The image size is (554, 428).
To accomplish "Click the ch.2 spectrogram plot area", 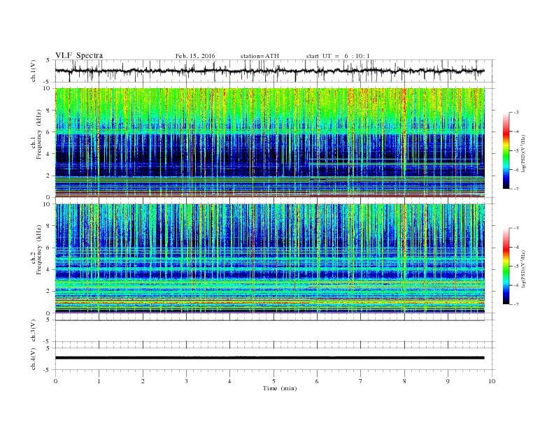I will pos(269,259).
